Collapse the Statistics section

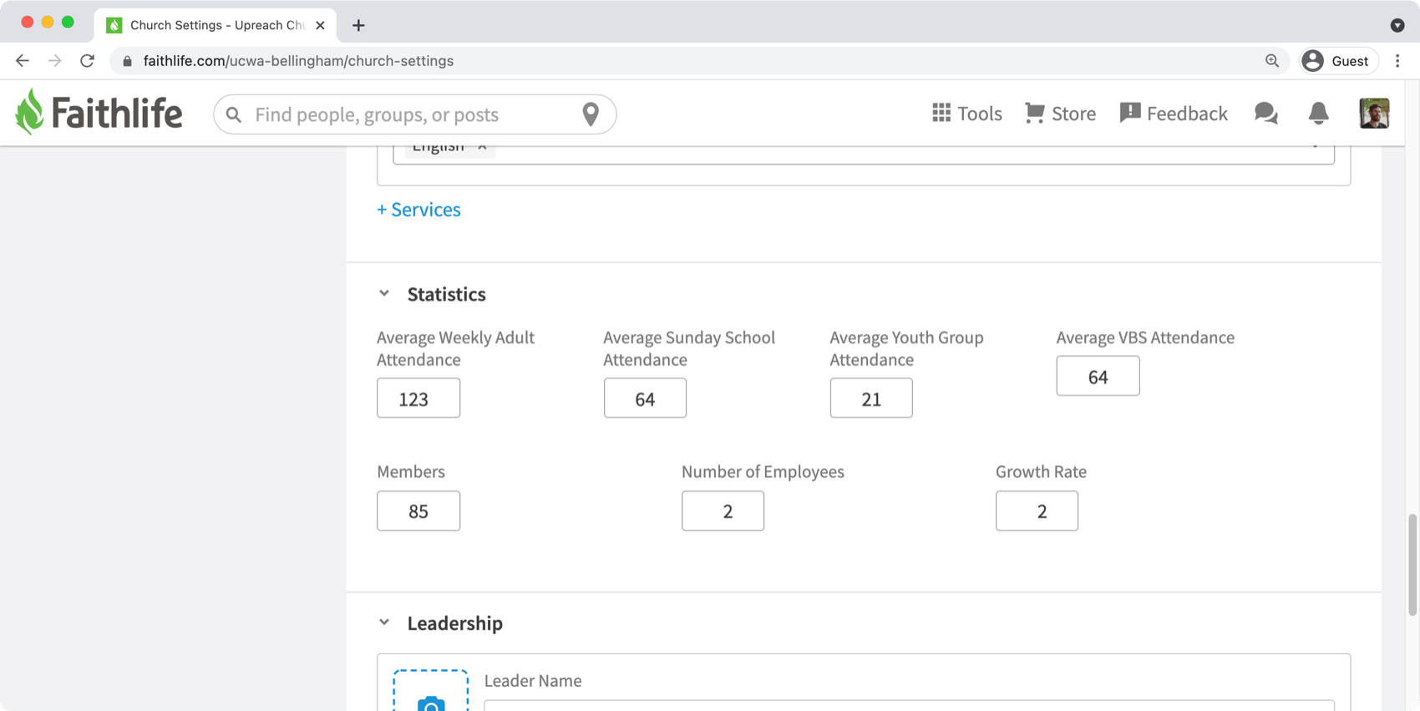pos(384,293)
